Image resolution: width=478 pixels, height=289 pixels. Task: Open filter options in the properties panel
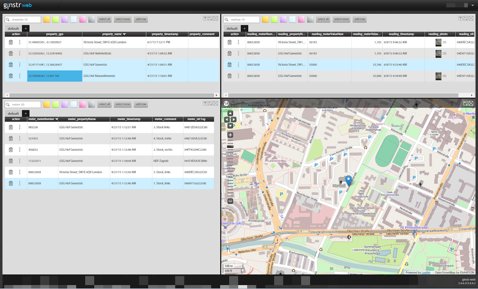(205, 18)
